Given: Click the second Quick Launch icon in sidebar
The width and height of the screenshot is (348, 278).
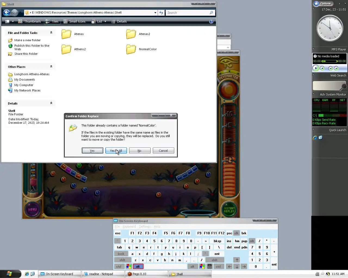Looking at the screenshot, I should [321, 138].
